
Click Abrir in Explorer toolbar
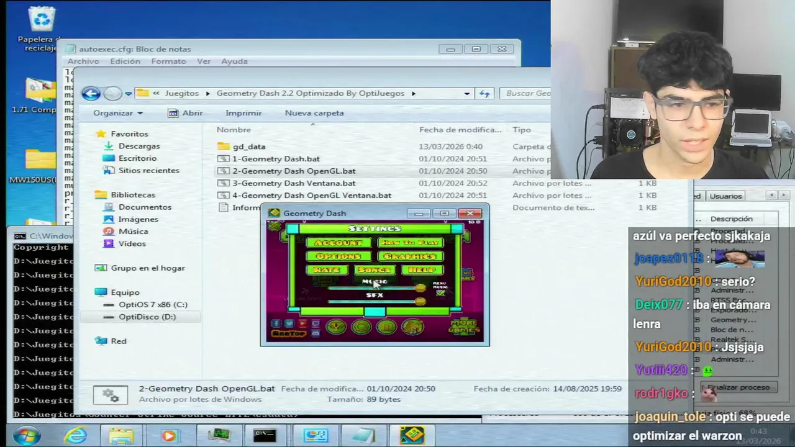[x=185, y=113]
